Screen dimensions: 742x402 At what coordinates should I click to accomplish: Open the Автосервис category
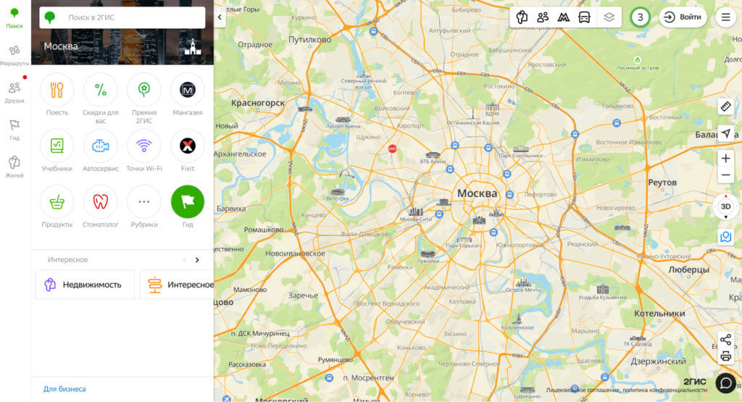(x=101, y=146)
